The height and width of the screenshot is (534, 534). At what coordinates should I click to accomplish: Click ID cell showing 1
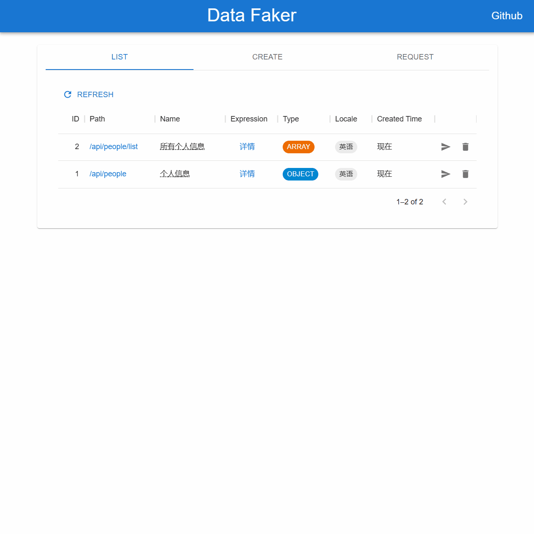[77, 174]
